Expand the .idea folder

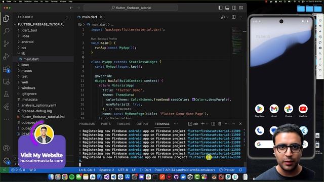(25, 36)
